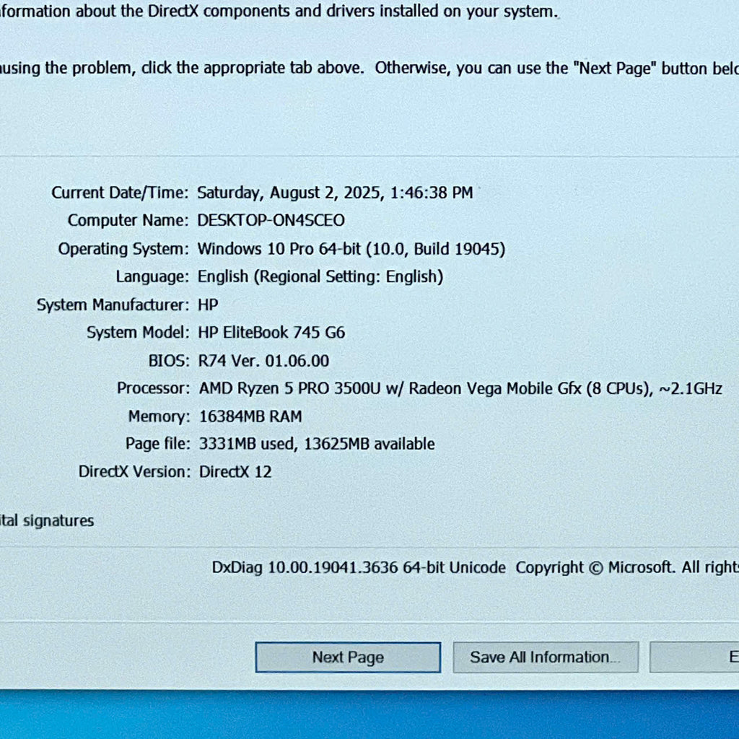The height and width of the screenshot is (739, 739).
Task: Click the model 'HP EliteBook 745 G6'
Action: 271,333
